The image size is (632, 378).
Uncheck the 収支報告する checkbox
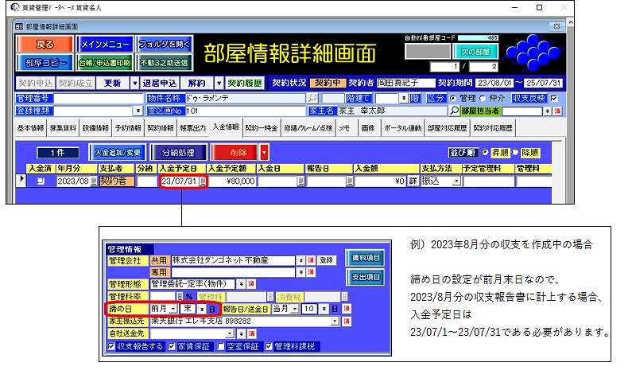(111, 345)
